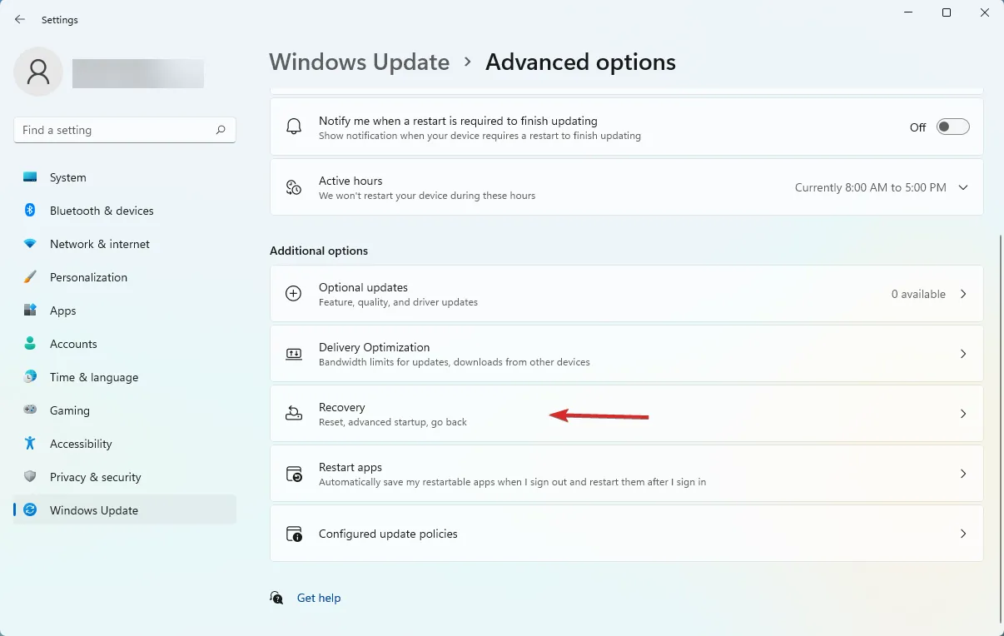Open Optional updates via its chevron

(963, 294)
